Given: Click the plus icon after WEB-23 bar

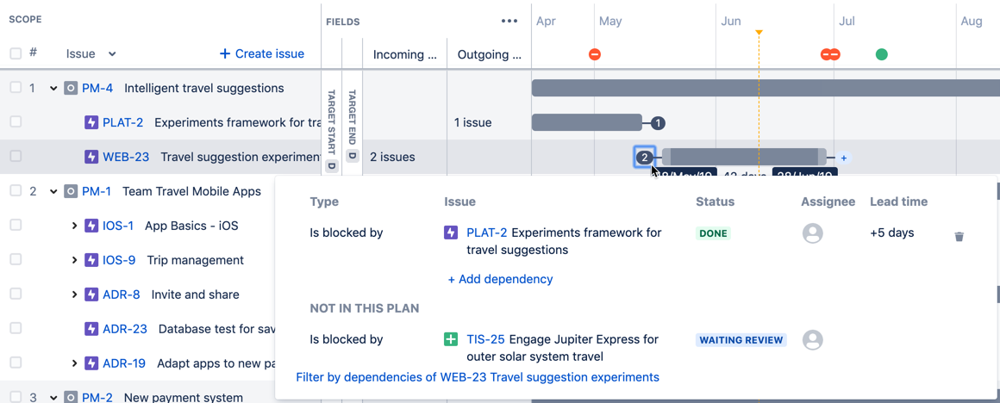Looking at the screenshot, I should coord(843,158).
